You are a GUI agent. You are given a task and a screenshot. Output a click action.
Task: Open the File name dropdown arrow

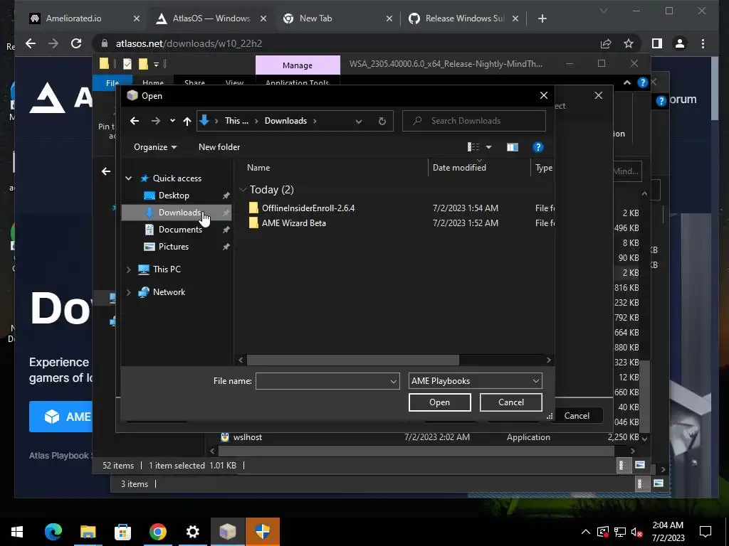393,381
